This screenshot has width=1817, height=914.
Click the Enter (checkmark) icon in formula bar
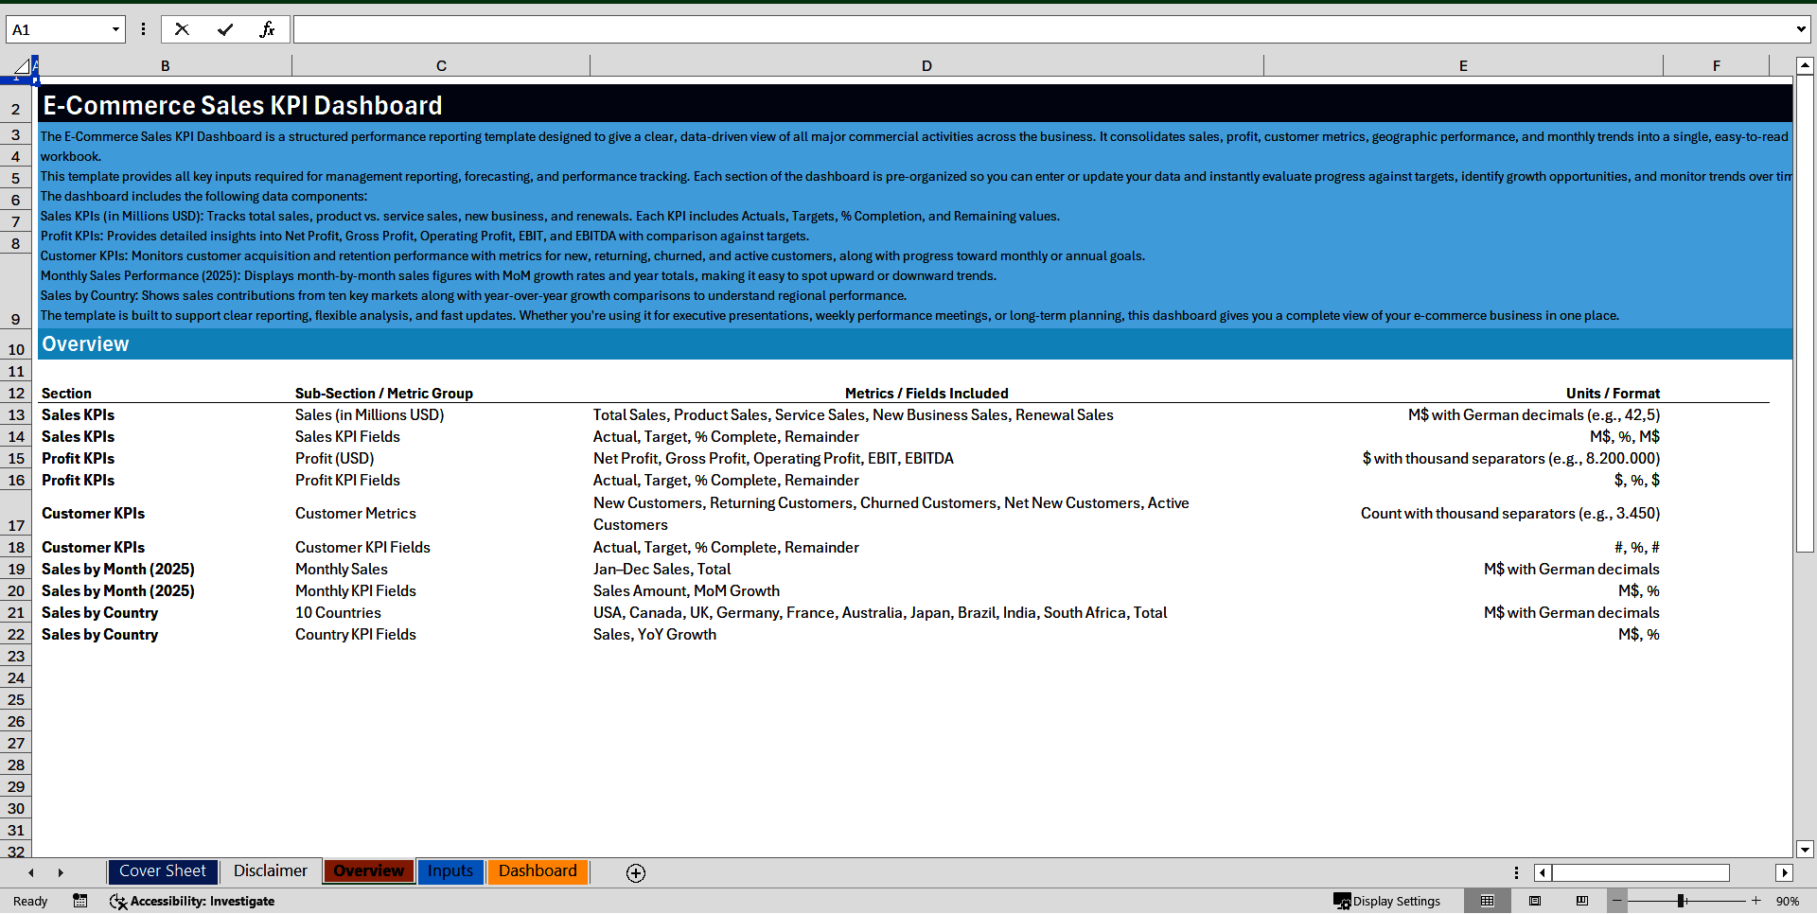[225, 29]
